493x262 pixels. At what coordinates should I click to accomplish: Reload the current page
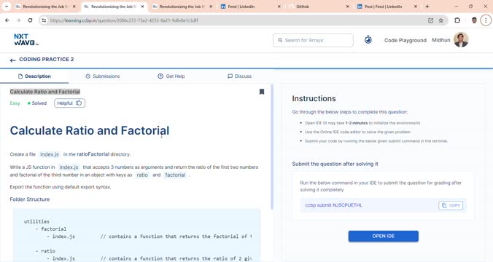tap(30, 20)
